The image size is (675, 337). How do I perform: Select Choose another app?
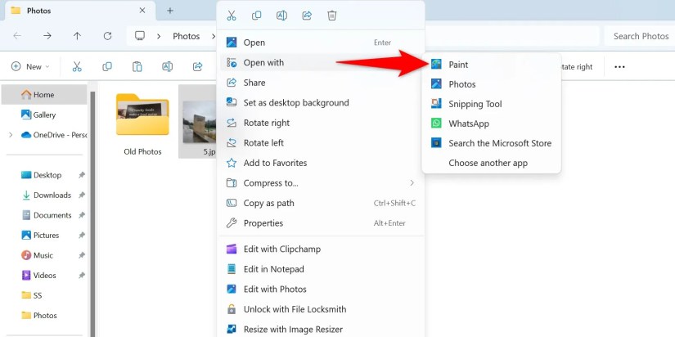pos(491,163)
